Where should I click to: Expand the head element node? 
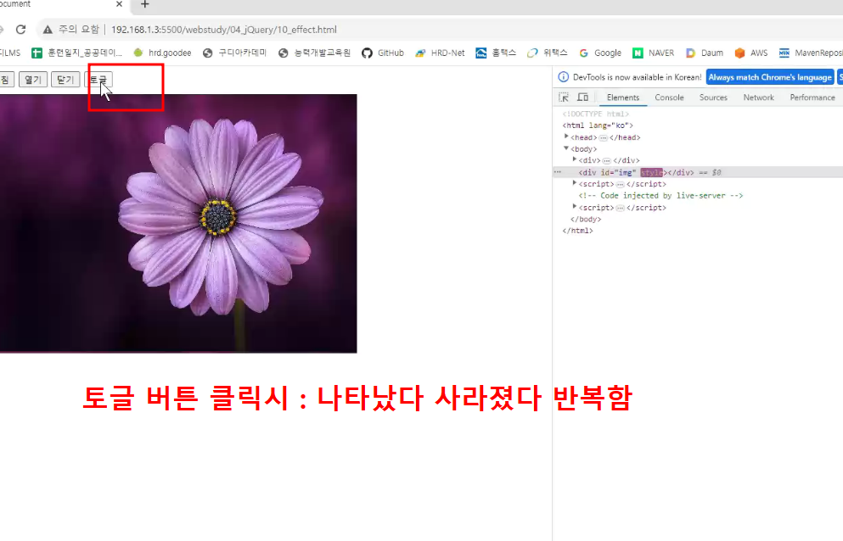[566, 137]
